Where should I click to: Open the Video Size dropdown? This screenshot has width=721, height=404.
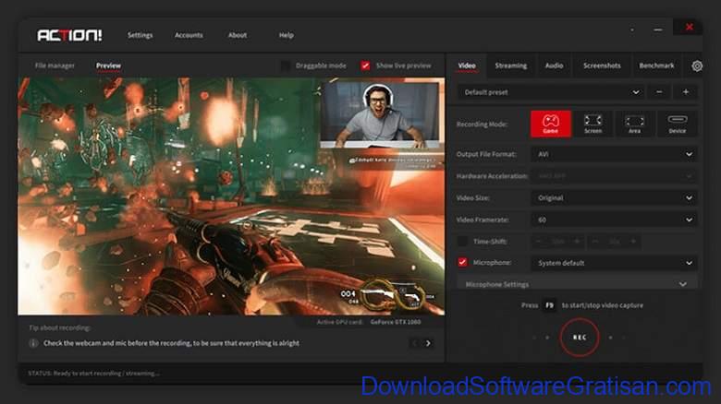614,198
